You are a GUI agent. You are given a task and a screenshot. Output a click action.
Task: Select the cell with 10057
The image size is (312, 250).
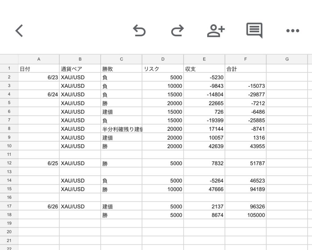(204, 137)
